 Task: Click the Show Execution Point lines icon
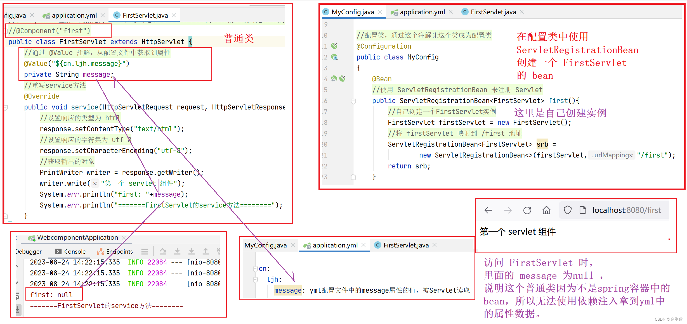point(145,252)
